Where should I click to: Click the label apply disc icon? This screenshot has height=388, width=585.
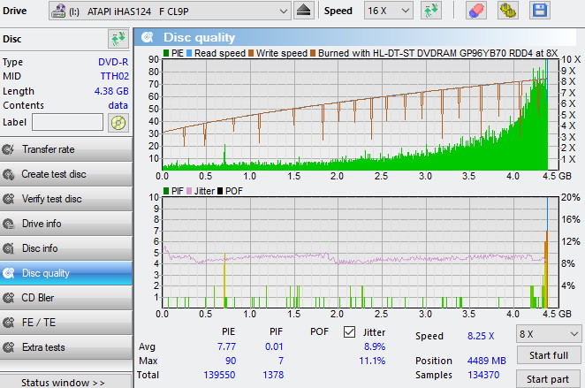click(118, 122)
